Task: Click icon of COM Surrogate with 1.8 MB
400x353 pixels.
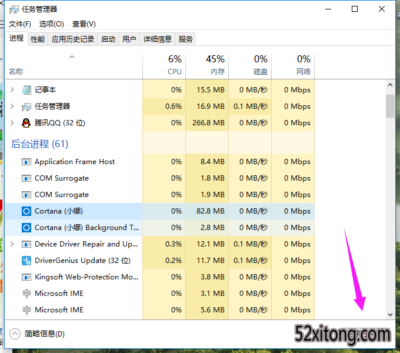Action: (26, 178)
